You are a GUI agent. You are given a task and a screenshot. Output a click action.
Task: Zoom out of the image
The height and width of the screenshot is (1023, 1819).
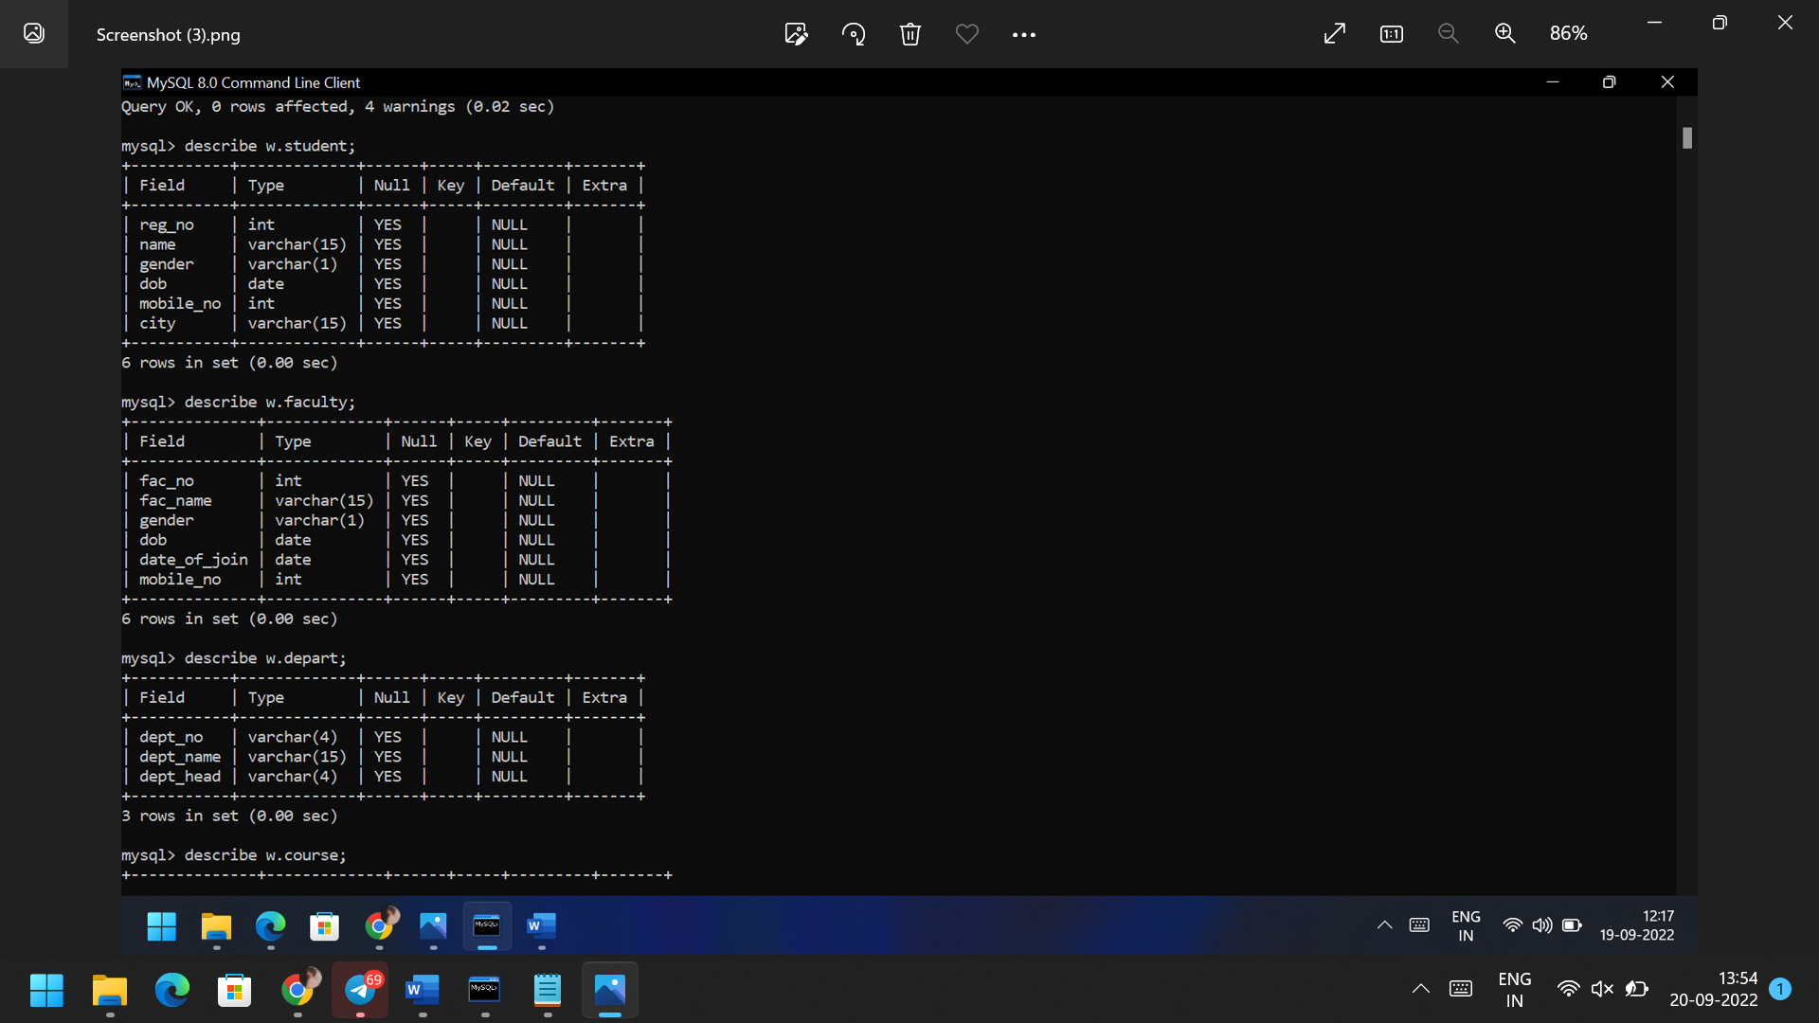coord(1448,33)
